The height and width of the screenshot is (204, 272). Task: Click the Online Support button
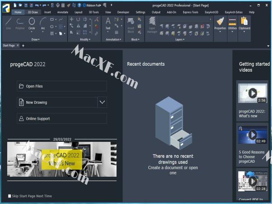coord(62,118)
